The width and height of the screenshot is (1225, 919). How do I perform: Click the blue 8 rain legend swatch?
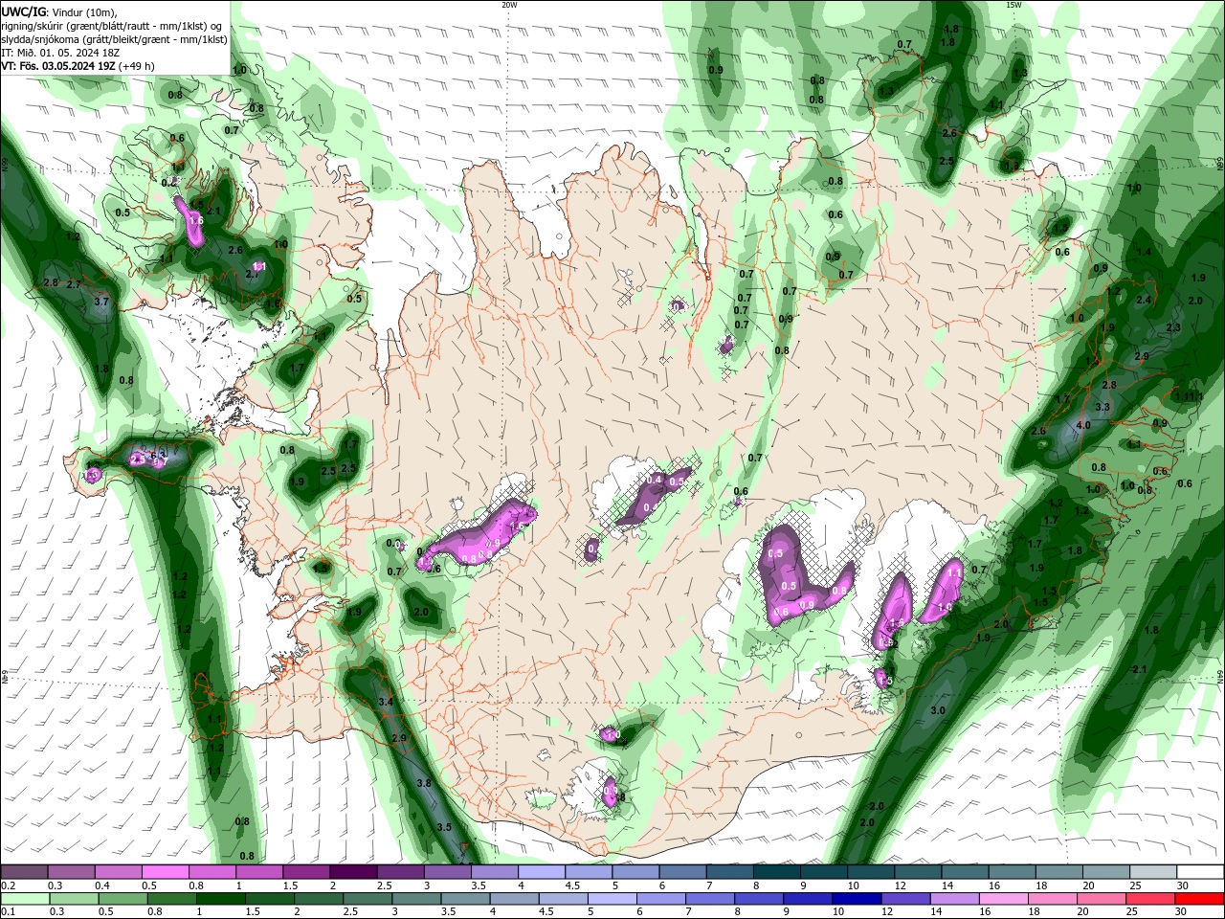[x=759, y=899]
